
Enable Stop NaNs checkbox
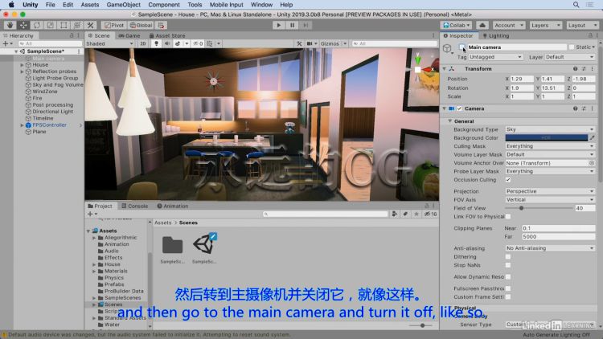click(x=508, y=265)
